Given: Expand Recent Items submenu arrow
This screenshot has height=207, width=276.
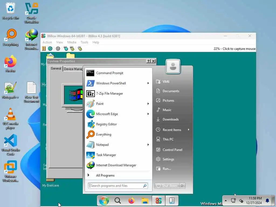Looking at the screenshot, I should pyautogui.click(x=188, y=130).
